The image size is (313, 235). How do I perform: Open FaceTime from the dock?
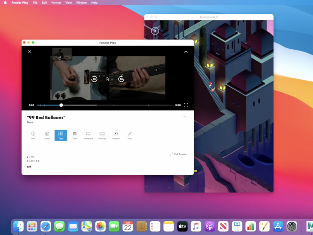tap(114, 226)
